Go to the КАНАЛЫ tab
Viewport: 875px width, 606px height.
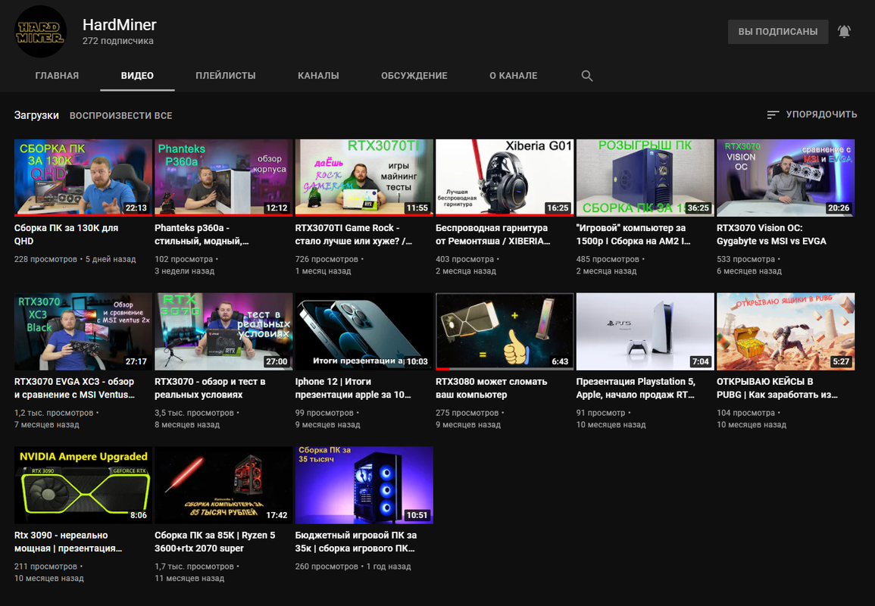click(x=318, y=76)
